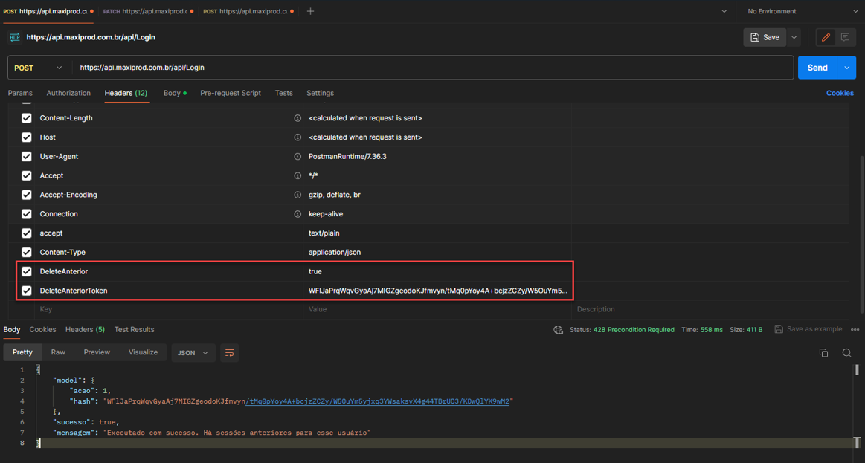Click the new tab plus icon
Viewport: 865px width, 463px height.
(x=311, y=11)
